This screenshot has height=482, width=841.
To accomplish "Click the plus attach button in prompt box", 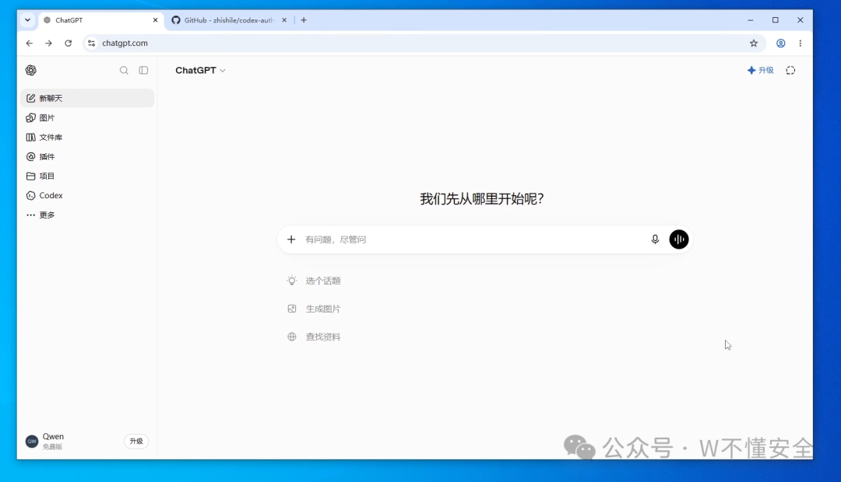I will [291, 239].
